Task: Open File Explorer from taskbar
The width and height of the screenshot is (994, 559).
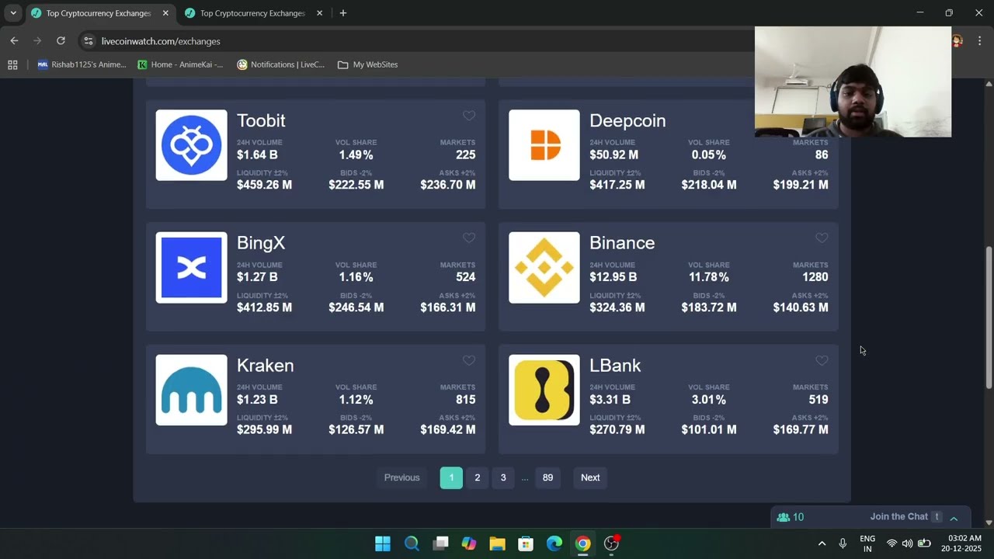Action: click(x=497, y=543)
